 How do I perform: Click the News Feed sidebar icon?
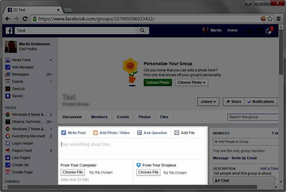click(x=8, y=60)
